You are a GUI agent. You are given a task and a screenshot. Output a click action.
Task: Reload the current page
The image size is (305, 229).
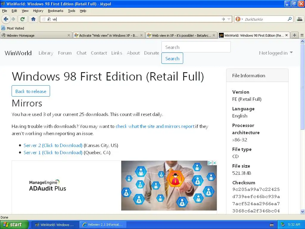(23, 19)
